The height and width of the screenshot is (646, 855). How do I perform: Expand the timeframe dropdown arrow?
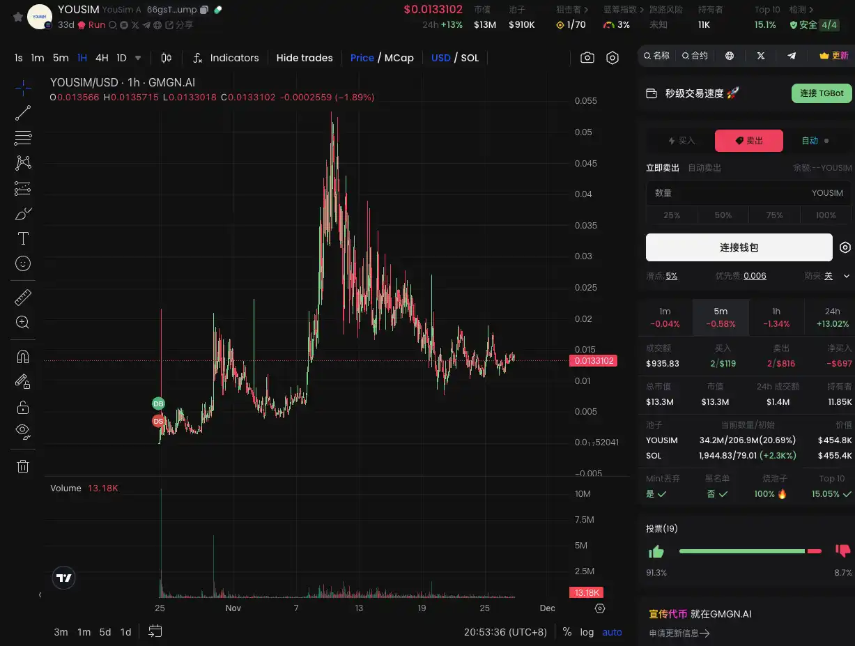coord(138,58)
